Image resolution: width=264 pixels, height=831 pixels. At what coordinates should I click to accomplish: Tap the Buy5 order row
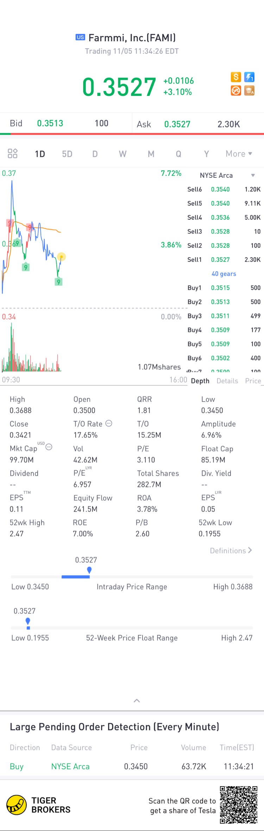224,344
